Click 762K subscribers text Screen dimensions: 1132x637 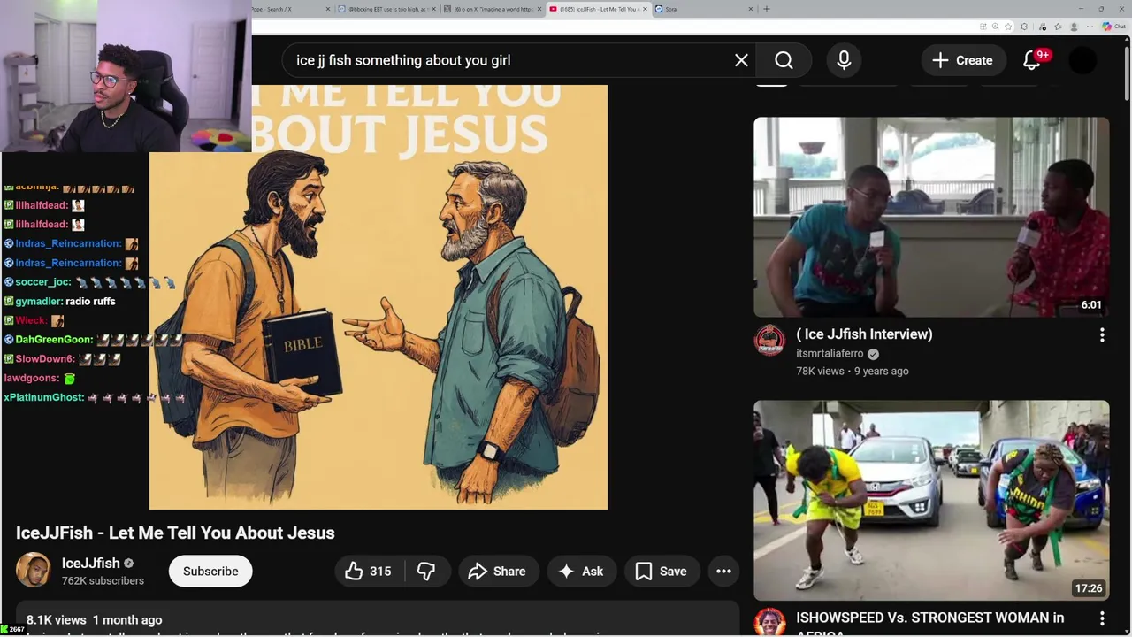click(103, 581)
